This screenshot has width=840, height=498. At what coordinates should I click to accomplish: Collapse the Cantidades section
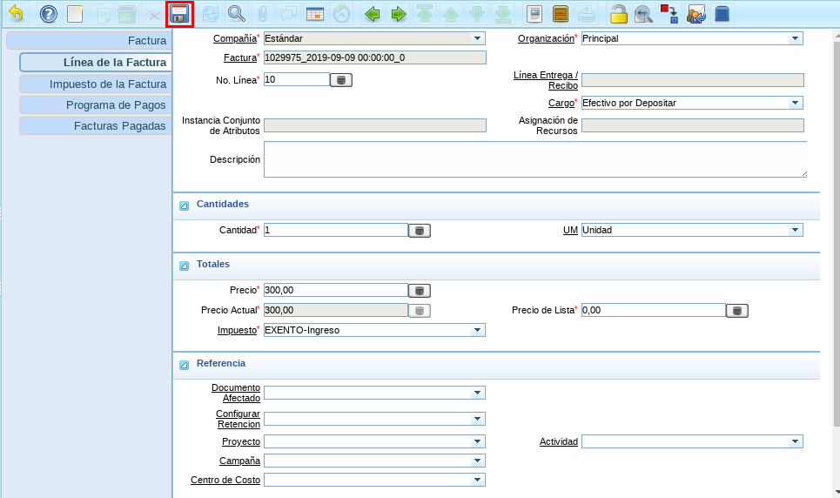(x=184, y=206)
